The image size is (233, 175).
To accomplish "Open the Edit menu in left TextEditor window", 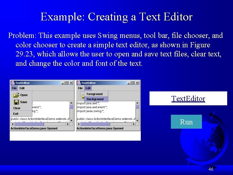I will 22,88.
